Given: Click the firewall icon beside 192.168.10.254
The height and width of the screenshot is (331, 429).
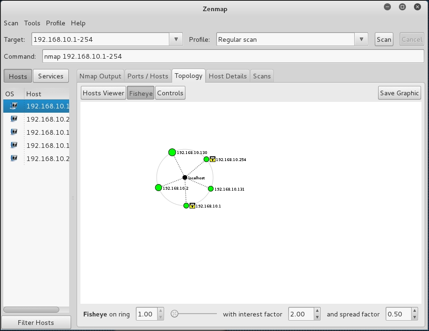Looking at the screenshot, I should click(x=212, y=159).
